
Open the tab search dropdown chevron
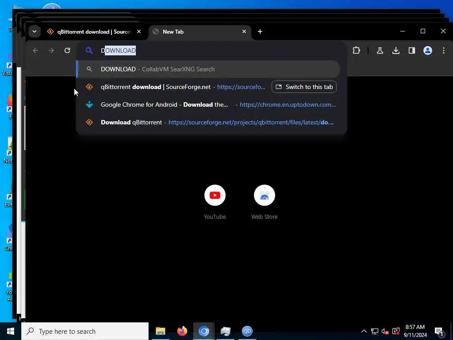35,31
